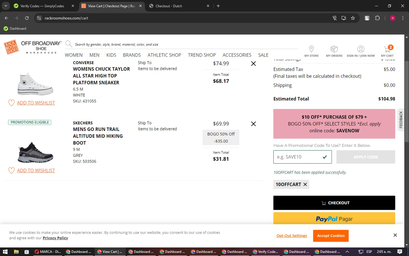The height and width of the screenshot is (256, 409).
Task: Reload the cart page
Action: pyautogui.click(x=27, y=18)
